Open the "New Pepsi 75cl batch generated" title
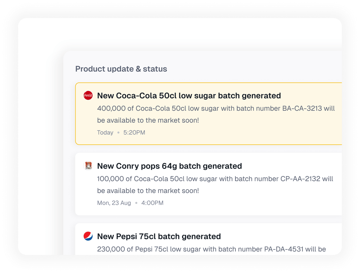Viewport: 360px width, 273px height. click(x=159, y=236)
